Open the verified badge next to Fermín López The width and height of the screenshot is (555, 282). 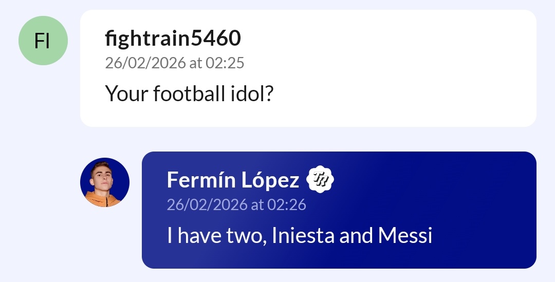pyautogui.click(x=320, y=180)
